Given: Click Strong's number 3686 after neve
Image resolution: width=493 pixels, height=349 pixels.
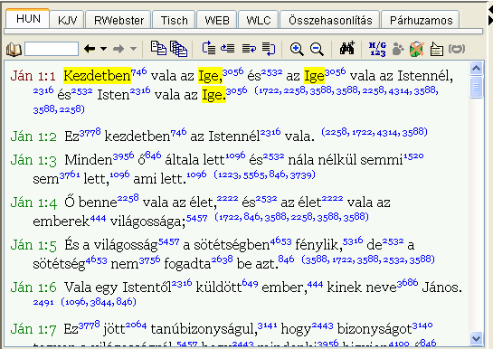Looking at the screenshot, I should [407, 283].
